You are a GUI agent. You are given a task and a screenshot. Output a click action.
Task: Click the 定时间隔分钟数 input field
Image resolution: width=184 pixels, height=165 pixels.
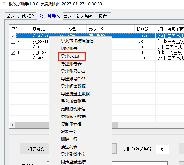162,150
